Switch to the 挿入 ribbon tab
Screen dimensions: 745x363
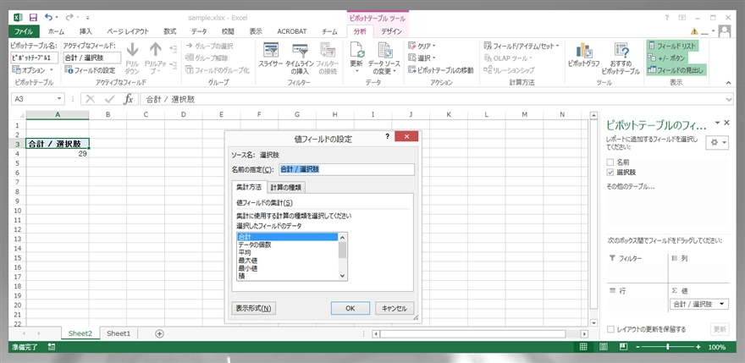tap(86, 31)
